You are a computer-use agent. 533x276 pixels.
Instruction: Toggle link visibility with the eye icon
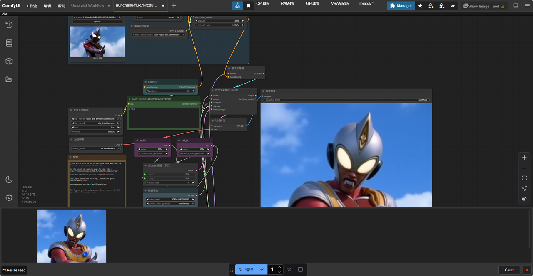524,199
